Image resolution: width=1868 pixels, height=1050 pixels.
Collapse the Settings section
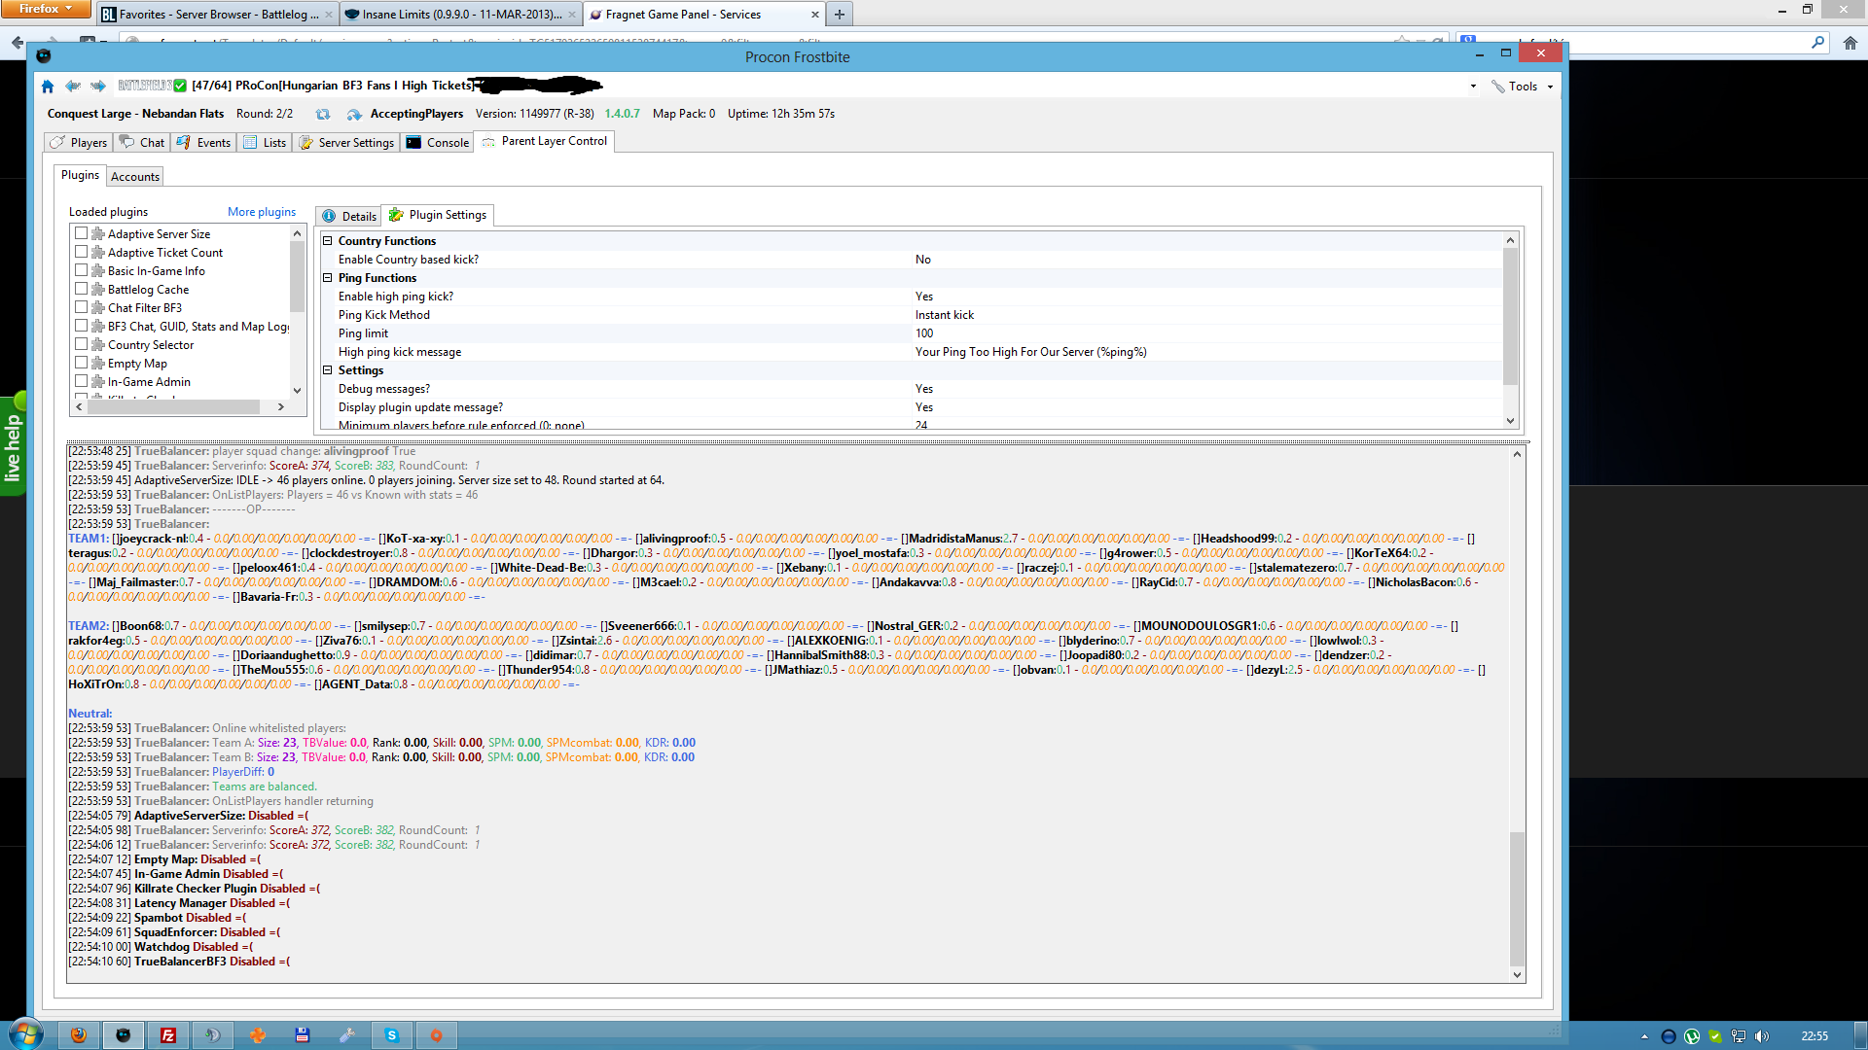point(328,370)
